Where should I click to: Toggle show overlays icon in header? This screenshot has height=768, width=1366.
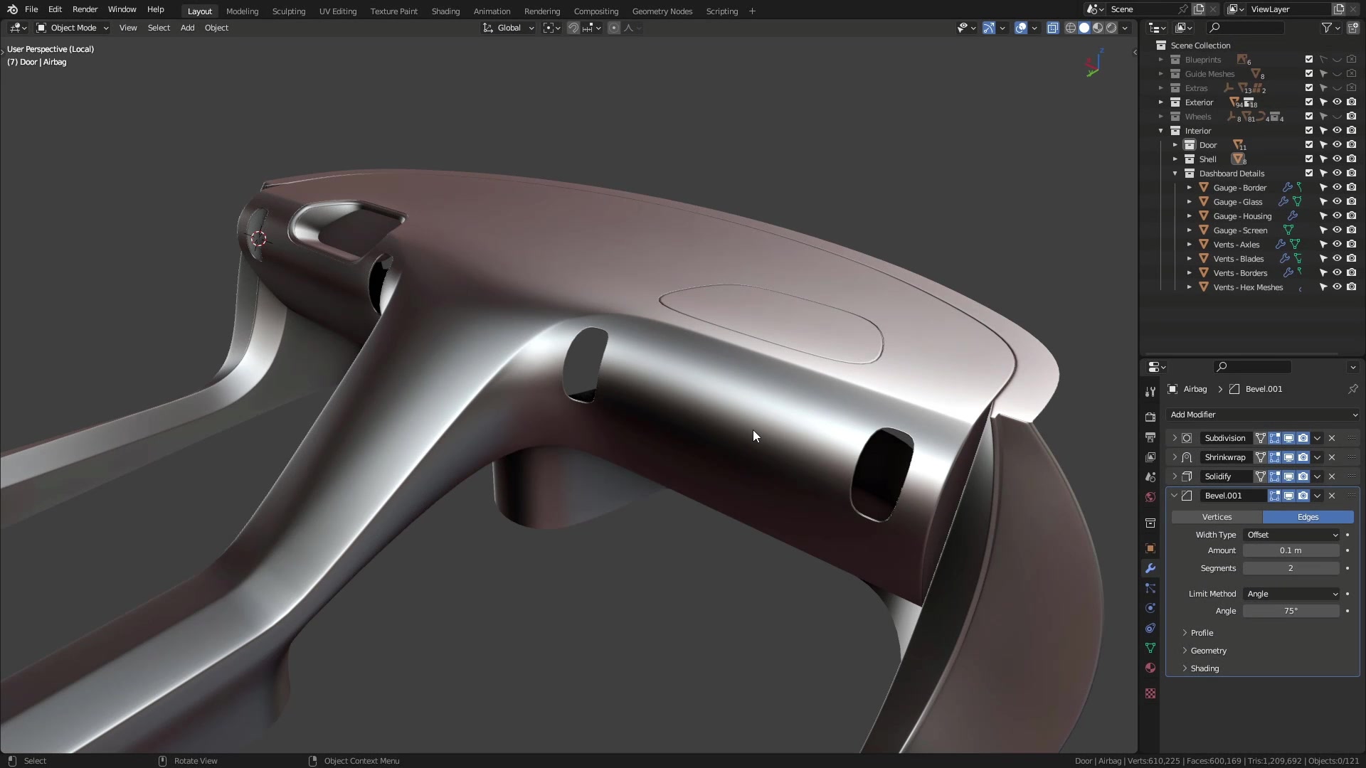point(1021,28)
